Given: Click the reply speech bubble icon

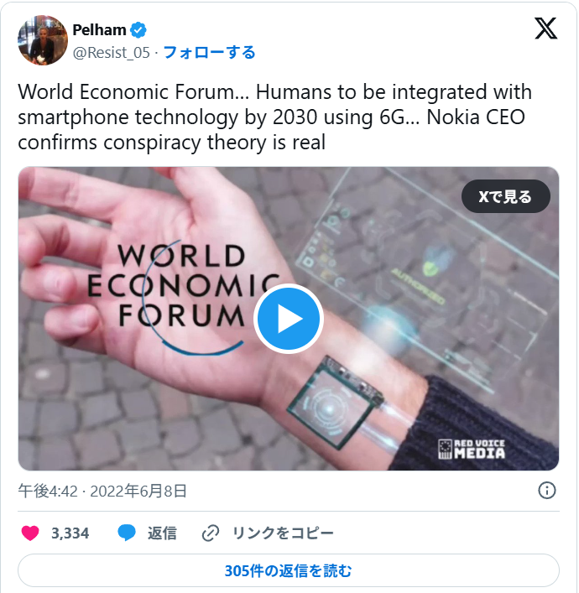Looking at the screenshot, I should 127,533.
